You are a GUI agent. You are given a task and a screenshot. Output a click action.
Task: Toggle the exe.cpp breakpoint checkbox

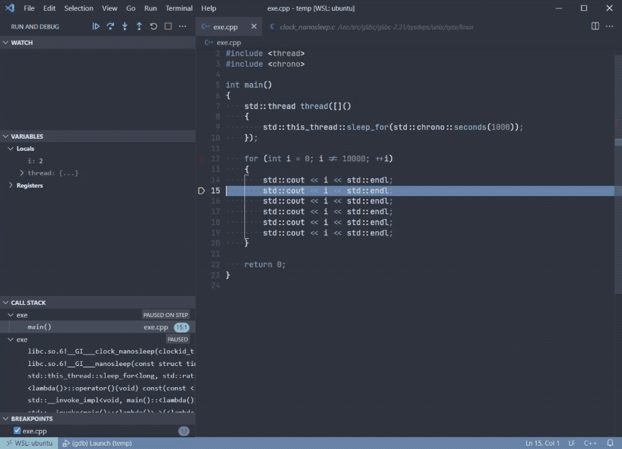17,431
